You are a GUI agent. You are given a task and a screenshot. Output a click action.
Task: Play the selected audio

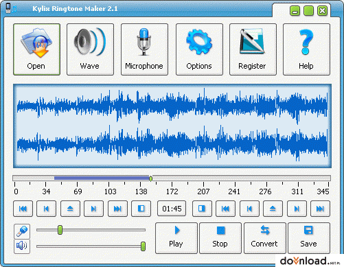coord(176,238)
